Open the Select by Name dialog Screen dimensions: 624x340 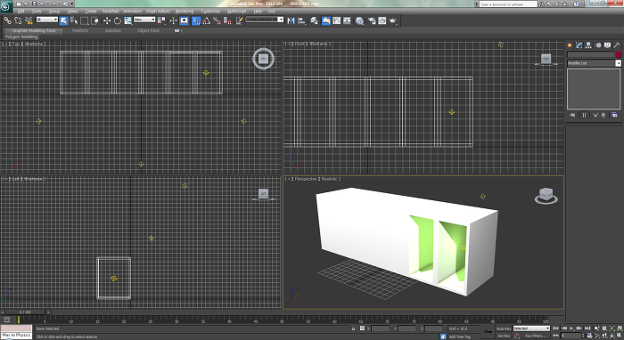pos(74,20)
